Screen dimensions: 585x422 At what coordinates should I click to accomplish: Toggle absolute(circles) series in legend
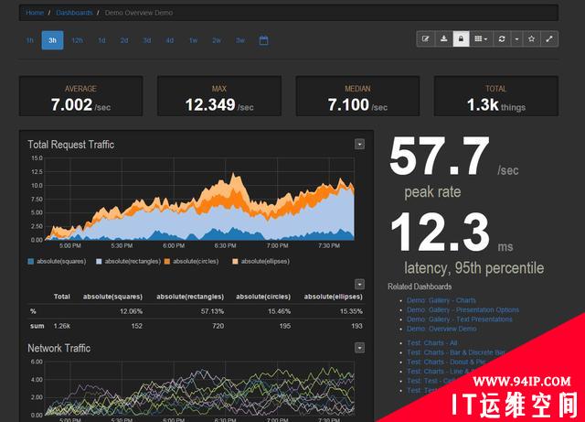coord(193,262)
